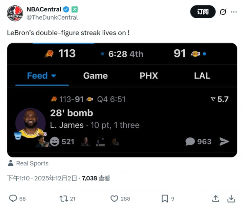The image size is (244, 208).
Task: Reply to the tweet via comment icon
Action: tap(13, 199)
